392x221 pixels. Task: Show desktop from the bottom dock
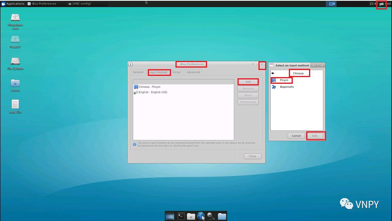(170, 216)
